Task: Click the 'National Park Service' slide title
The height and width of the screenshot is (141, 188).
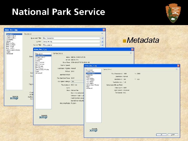Action: click(58, 12)
